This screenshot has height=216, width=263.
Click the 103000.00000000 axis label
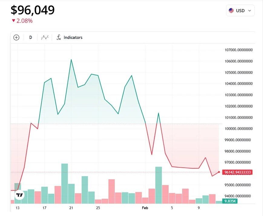click(x=238, y=95)
